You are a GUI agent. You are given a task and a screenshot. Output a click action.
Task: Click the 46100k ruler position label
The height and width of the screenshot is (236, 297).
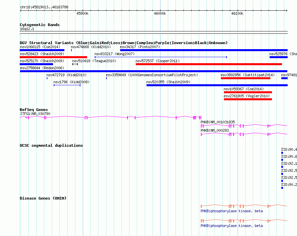(x=237, y=13)
